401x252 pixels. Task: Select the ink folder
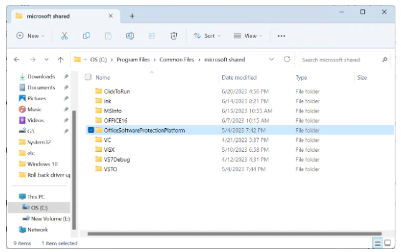[x=108, y=101]
